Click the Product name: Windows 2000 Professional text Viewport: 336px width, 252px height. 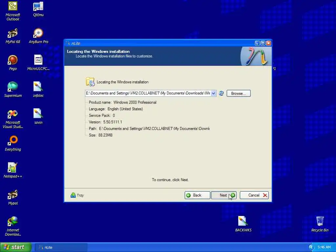(x=123, y=102)
